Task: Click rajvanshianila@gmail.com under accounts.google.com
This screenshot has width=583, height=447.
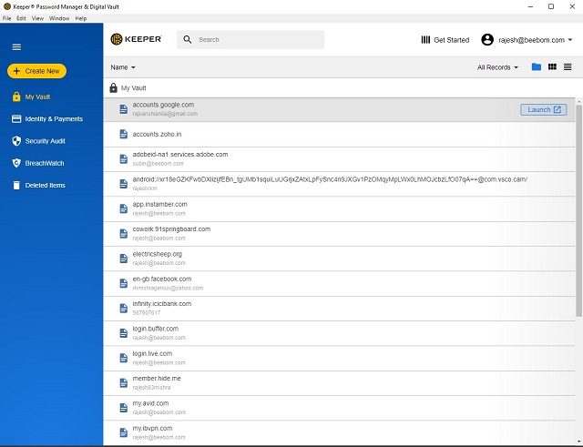Action: click(x=165, y=114)
